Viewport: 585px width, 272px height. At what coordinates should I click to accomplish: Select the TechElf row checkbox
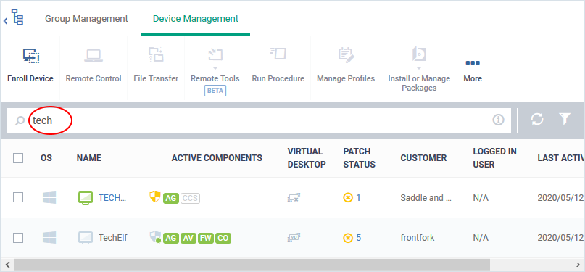[x=18, y=238]
